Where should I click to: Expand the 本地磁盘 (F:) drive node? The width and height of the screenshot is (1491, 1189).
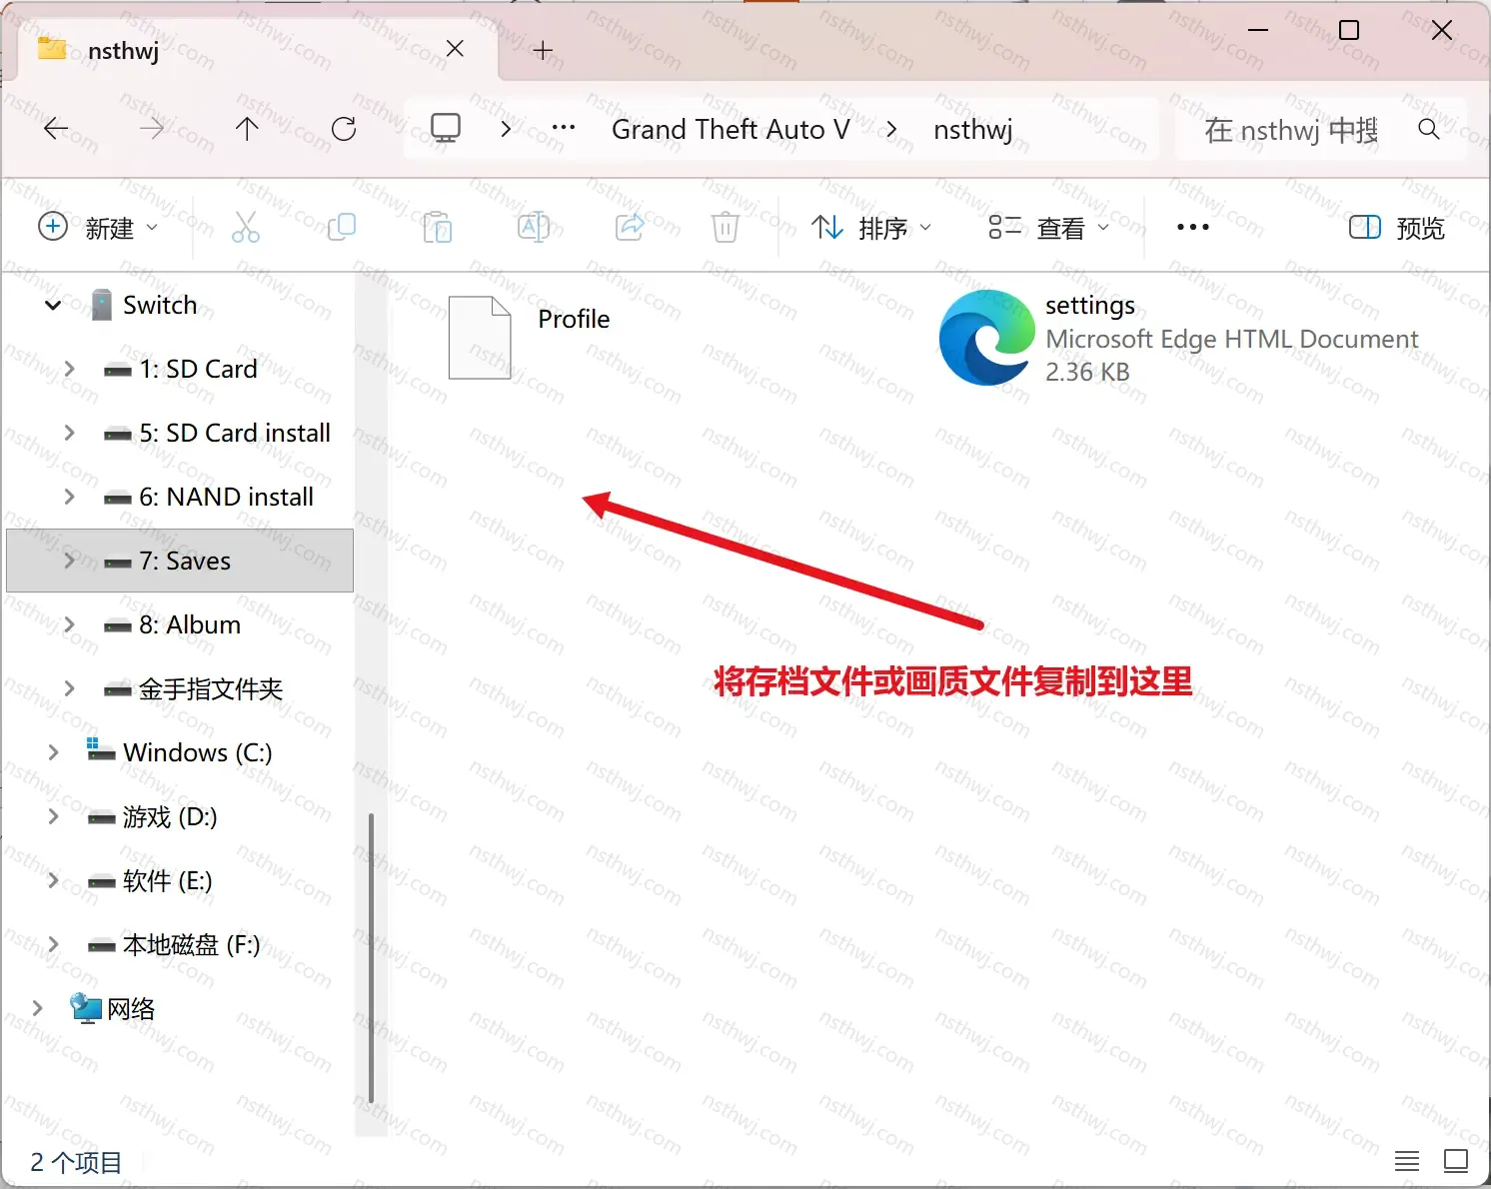click(53, 944)
